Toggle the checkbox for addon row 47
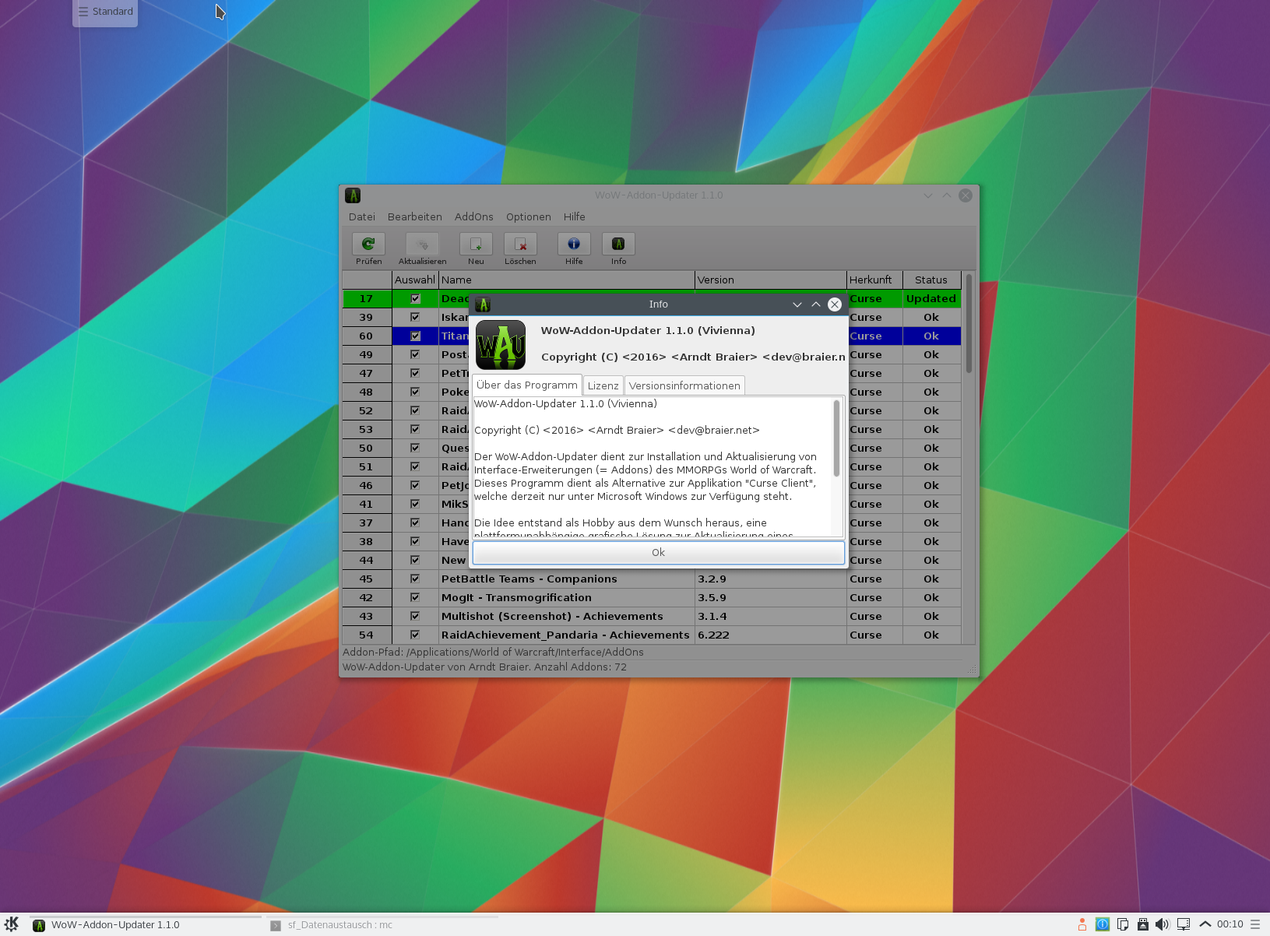Image resolution: width=1270 pixels, height=936 pixels. pos(415,373)
